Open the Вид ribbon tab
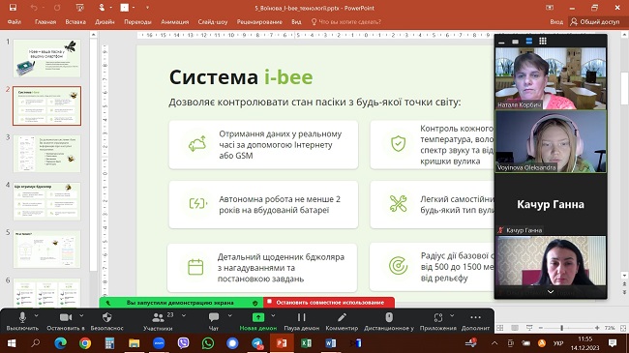Image resolution: width=629 pixels, height=353 pixels. (x=296, y=21)
